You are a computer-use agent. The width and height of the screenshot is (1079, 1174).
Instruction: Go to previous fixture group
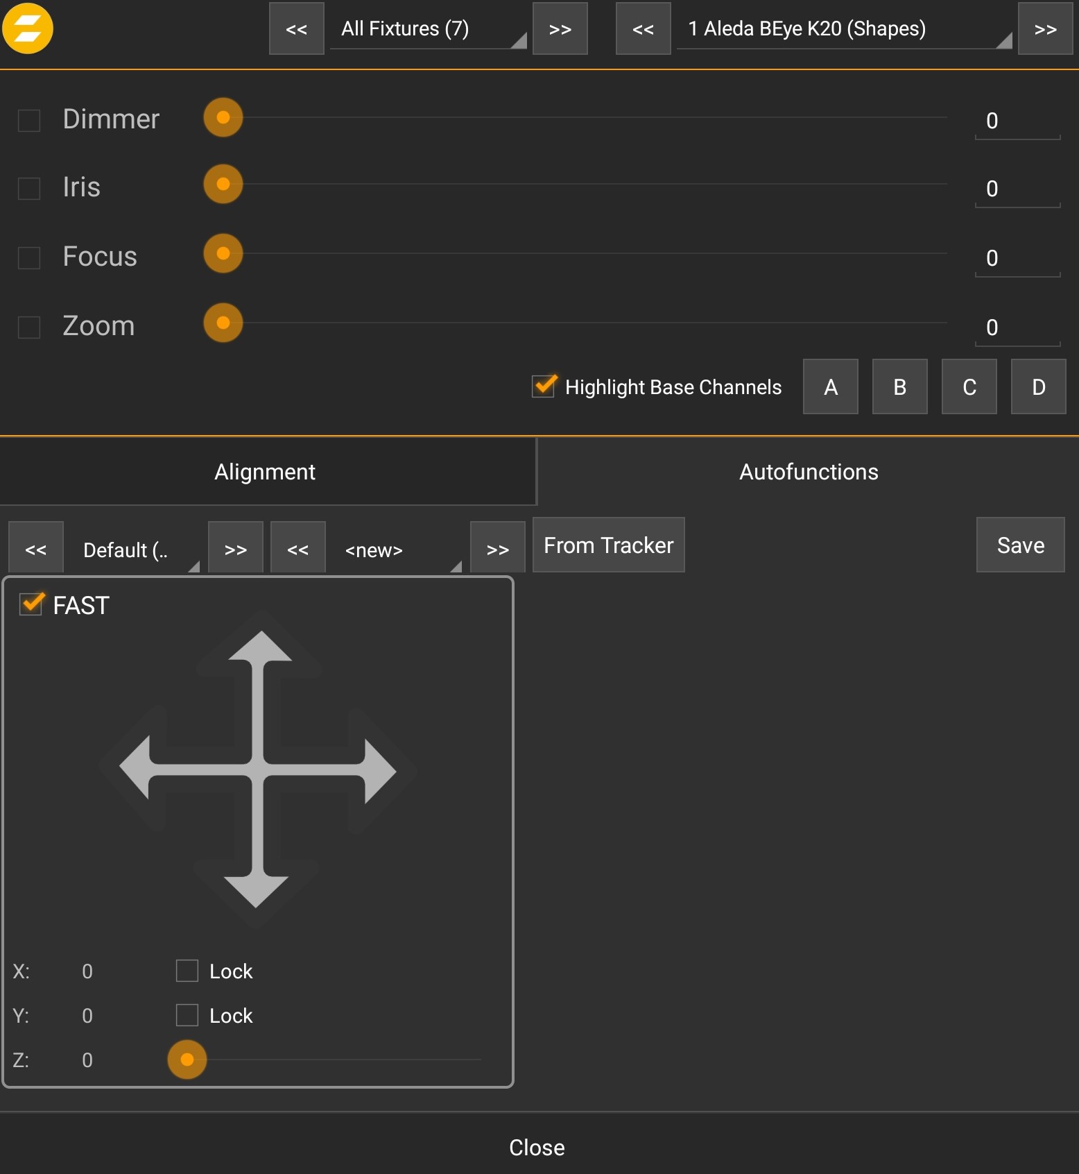click(x=296, y=28)
